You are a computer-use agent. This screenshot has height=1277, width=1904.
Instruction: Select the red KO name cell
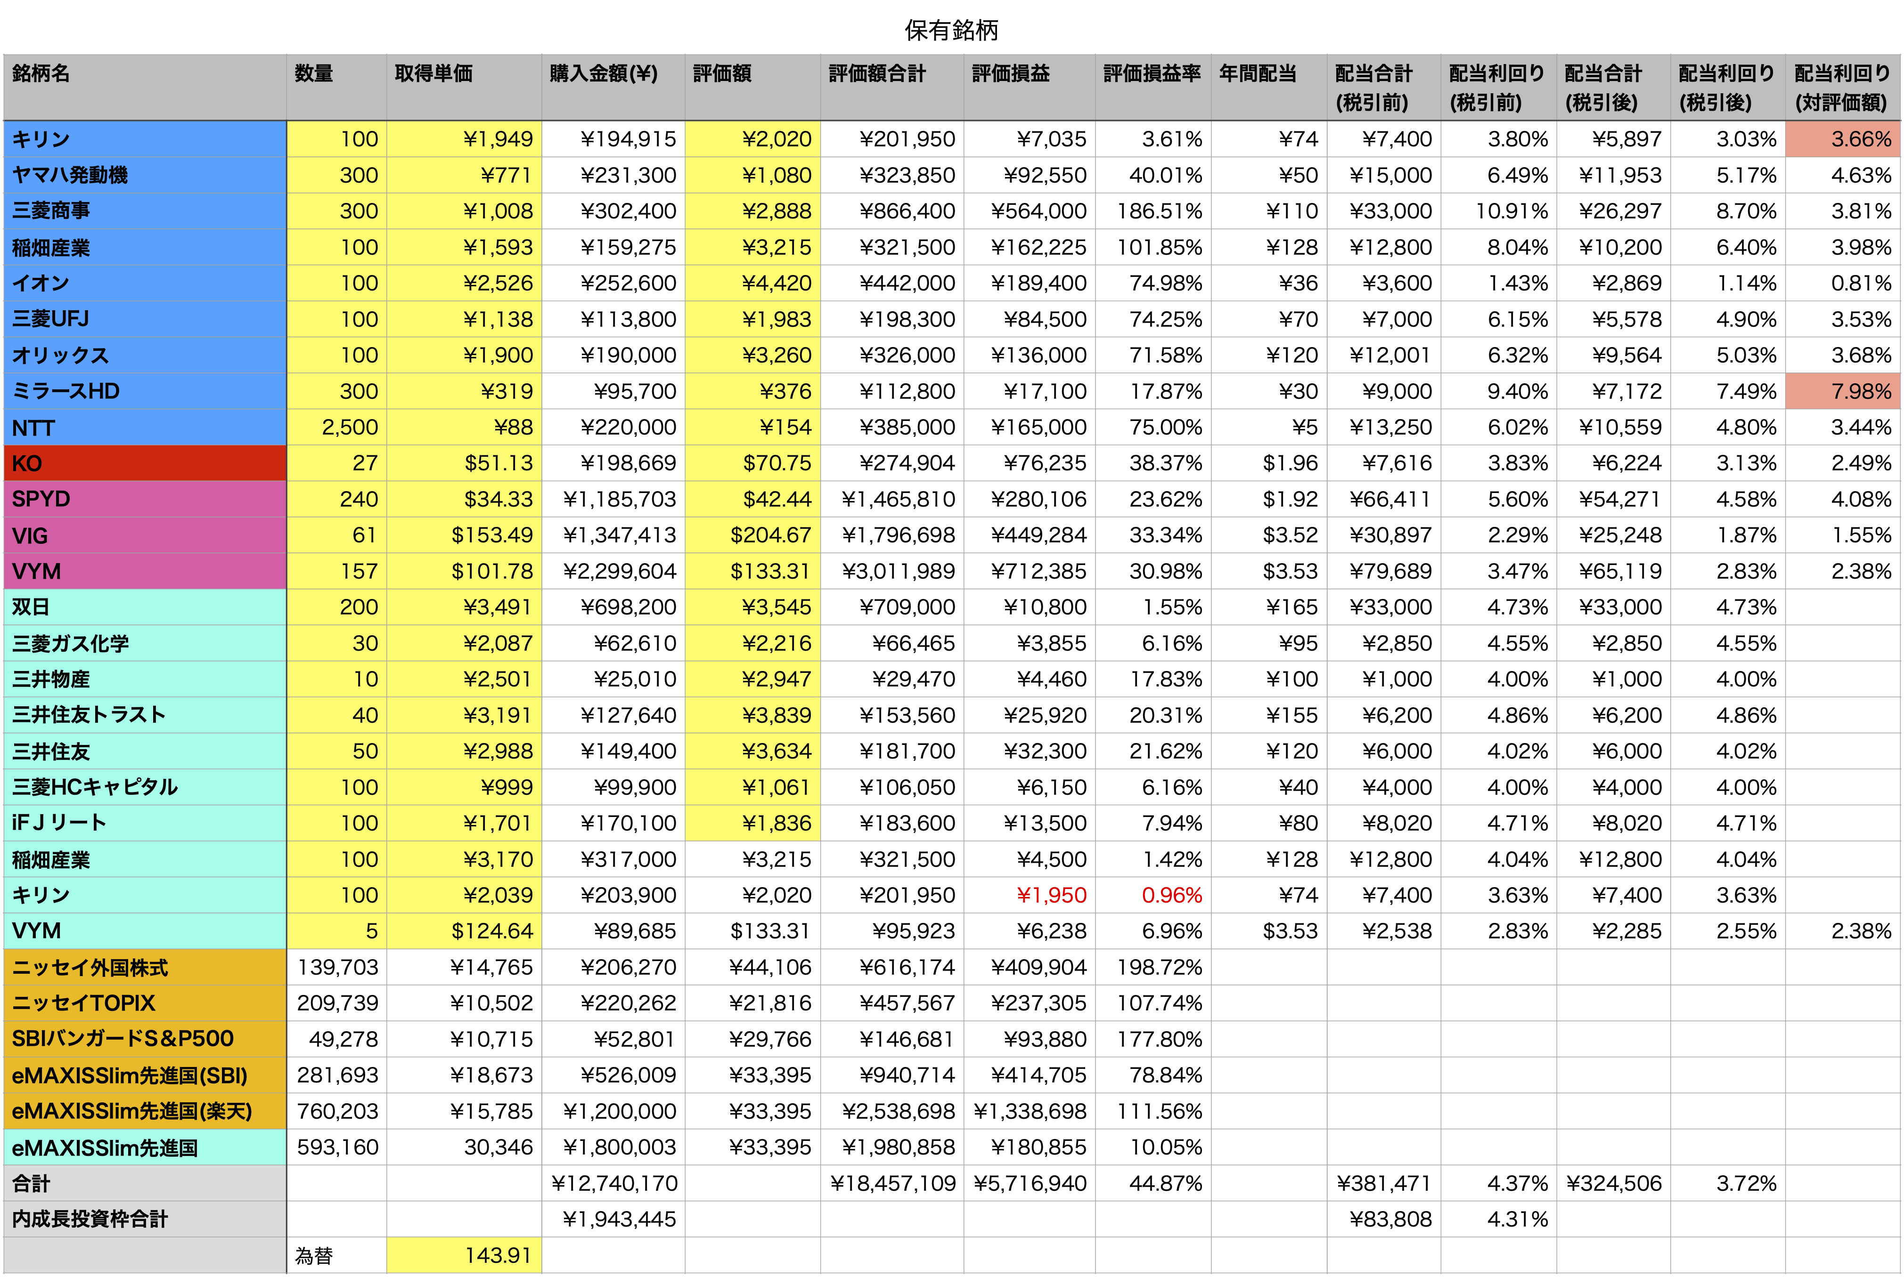pos(145,463)
